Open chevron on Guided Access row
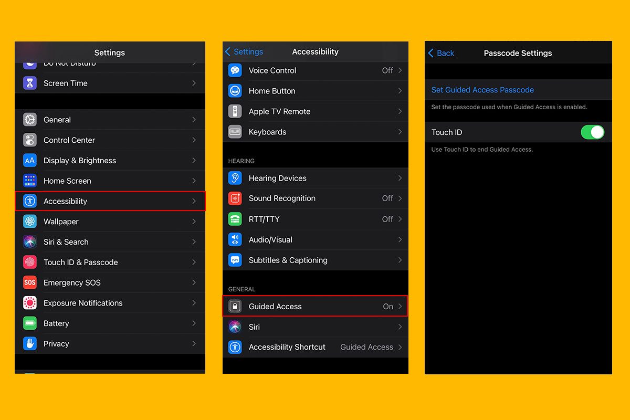This screenshot has width=630, height=420. (400, 307)
